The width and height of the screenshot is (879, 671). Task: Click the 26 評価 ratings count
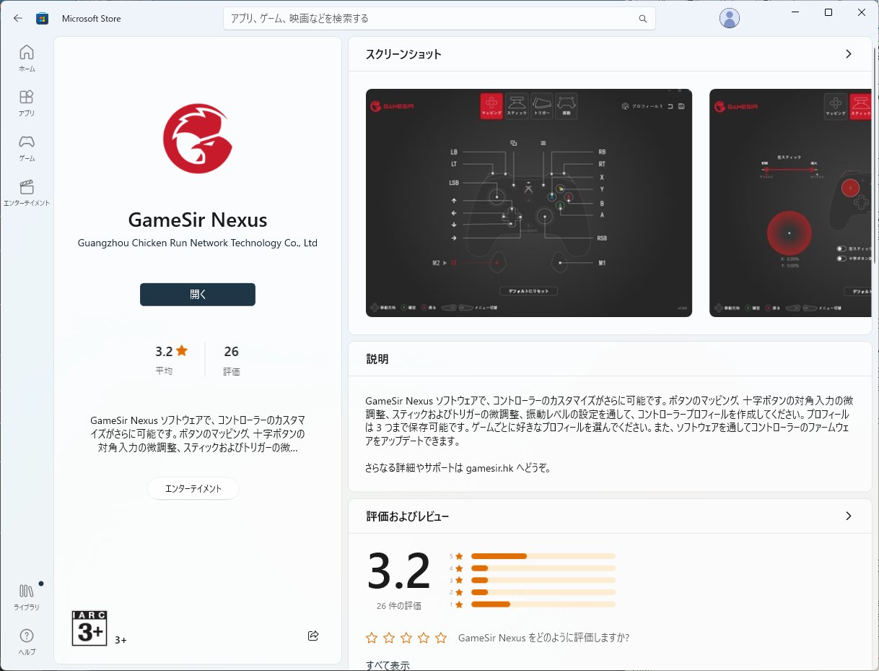tap(232, 359)
